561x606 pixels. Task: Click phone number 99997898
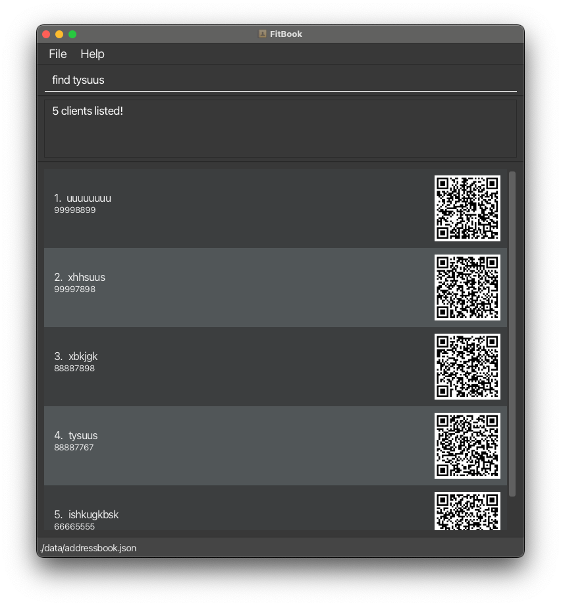(x=74, y=289)
